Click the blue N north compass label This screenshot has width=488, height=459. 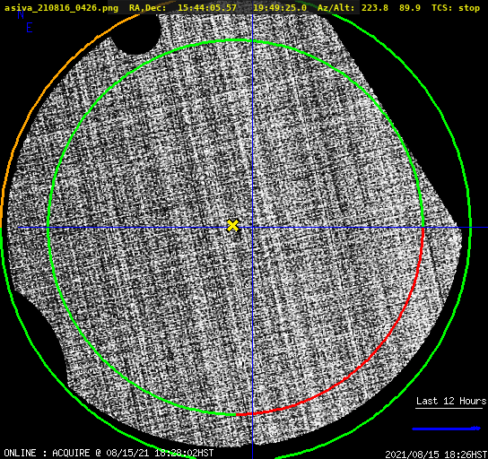pos(21,14)
